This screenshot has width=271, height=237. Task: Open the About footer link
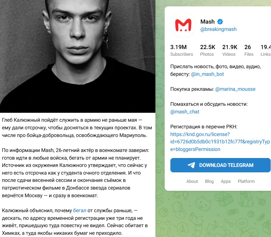pos(192,181)
